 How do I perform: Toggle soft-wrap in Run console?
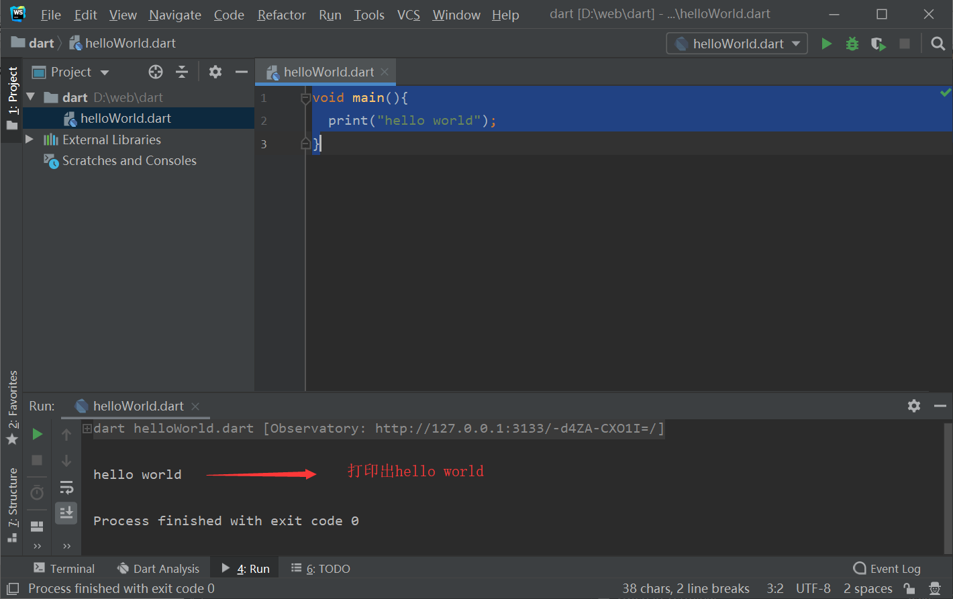click(x=66, y=487)
